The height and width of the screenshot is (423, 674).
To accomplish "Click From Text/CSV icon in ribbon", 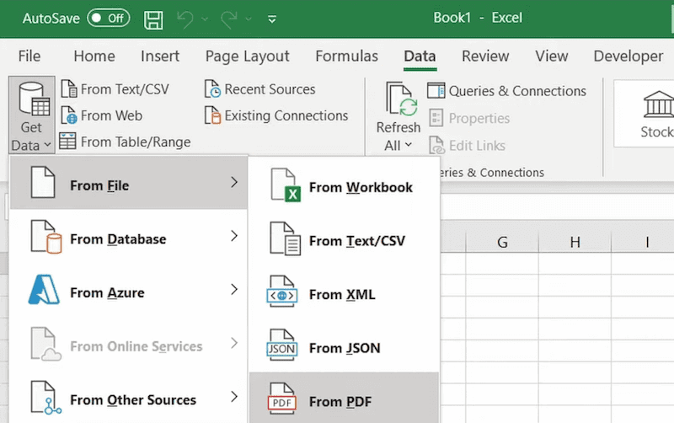I will [x=69, y=89].
